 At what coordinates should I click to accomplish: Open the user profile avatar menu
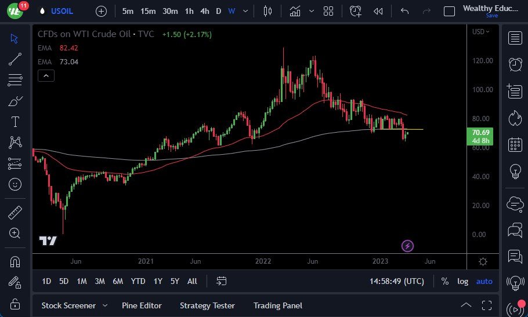pos(15,11)
